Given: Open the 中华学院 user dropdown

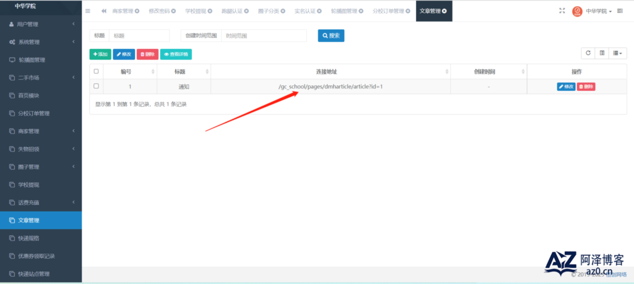Looking at the screenshot, I should tap(599, 11).
